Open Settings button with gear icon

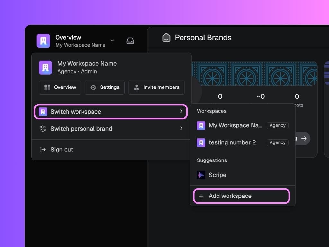pos(105,87)
